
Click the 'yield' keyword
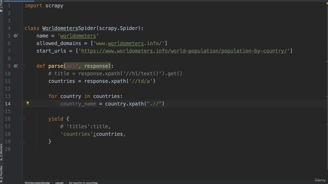point(56,119)
